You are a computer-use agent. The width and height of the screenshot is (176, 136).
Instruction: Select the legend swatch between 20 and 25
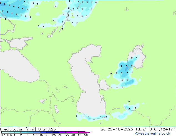[x=49, y=132]
